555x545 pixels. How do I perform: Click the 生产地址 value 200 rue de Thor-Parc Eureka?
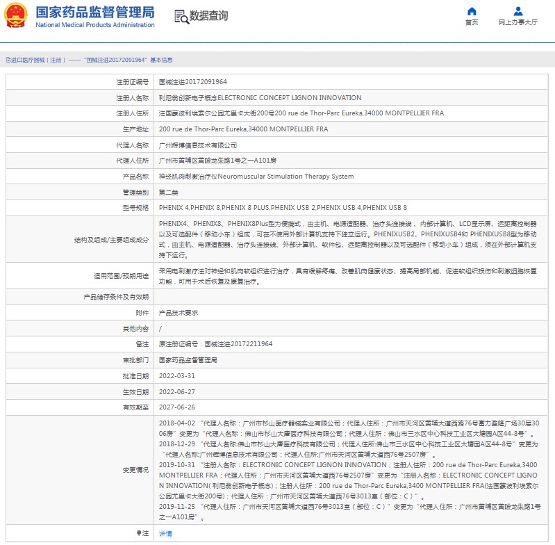click(x=244, y=129)
